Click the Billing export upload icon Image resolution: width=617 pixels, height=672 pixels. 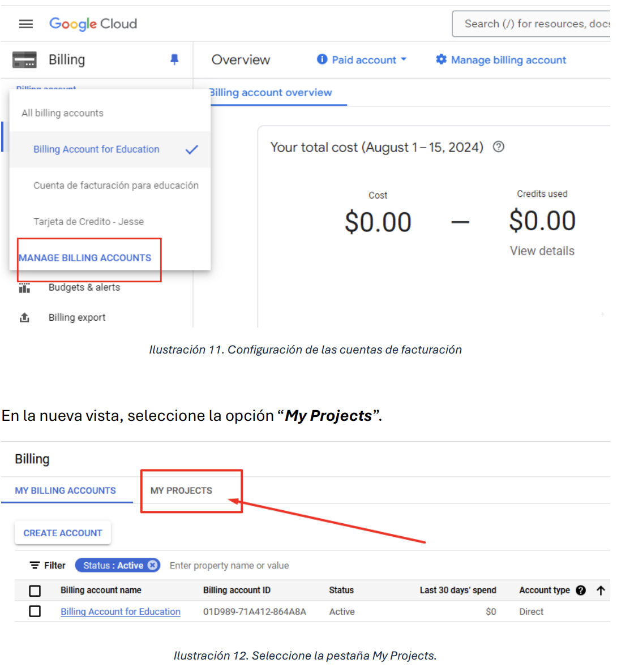click(24, 317)
